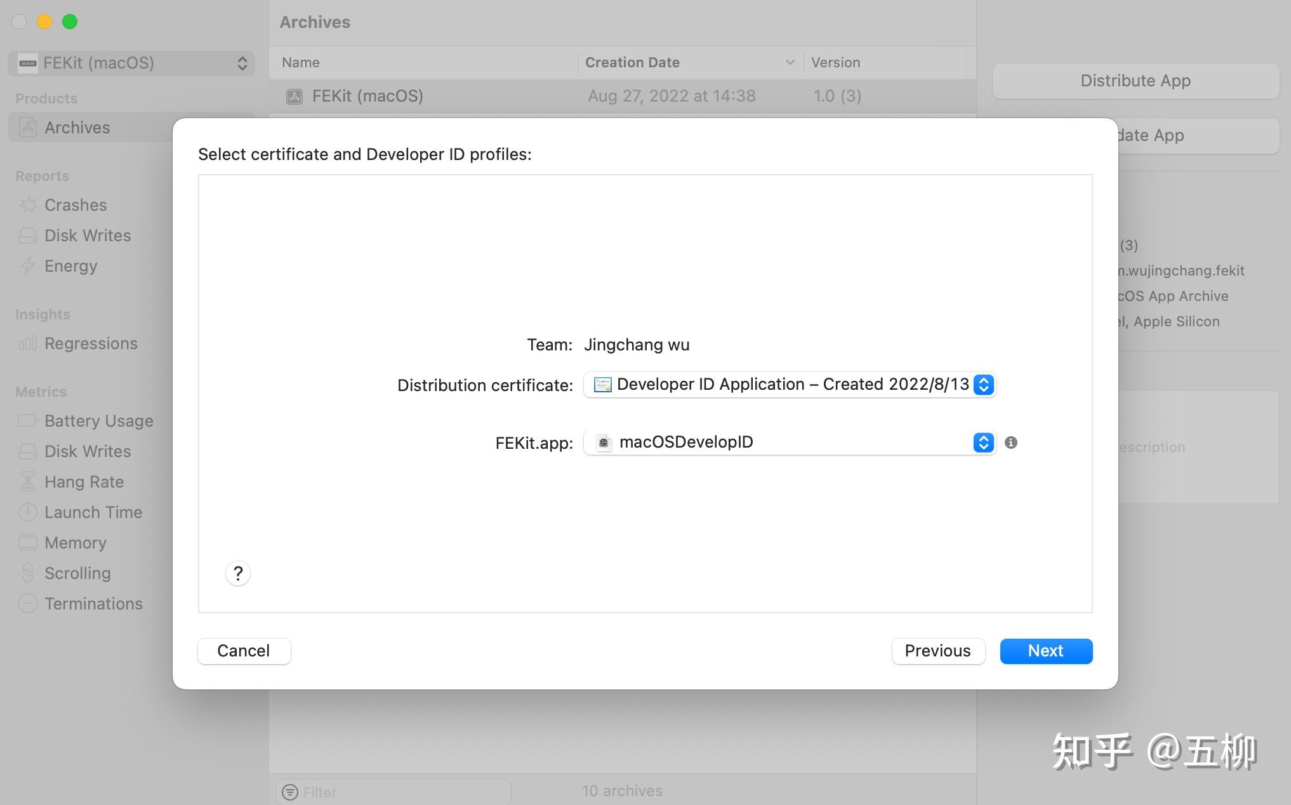Open the Regressions insights panel

[91, 343]
